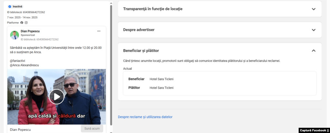Click the ad panel vertical scrollbar
Screen dimensions: 330x133
coord(111,64)
